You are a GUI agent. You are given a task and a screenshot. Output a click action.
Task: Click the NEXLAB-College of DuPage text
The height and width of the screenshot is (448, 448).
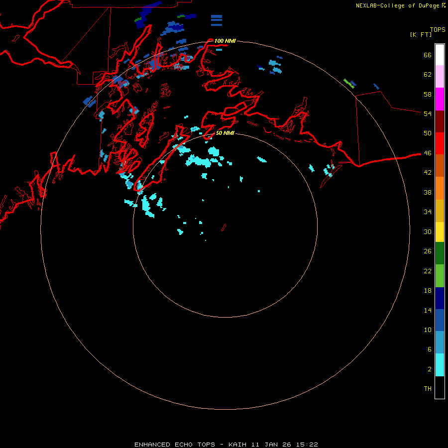pyautogui.click(x=398, y=5)
